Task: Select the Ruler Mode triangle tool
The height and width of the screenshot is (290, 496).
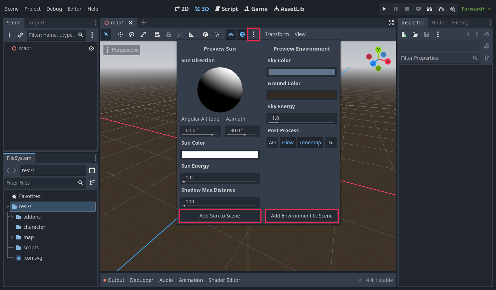Action: [x=191, y=34]
